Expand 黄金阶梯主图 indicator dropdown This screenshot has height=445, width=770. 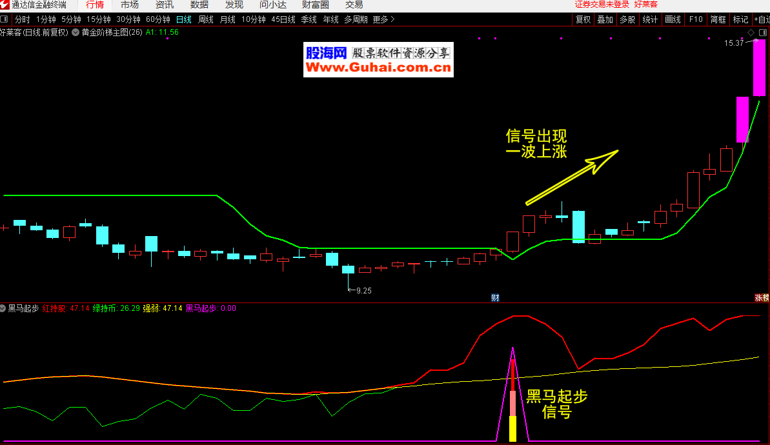[76, 32]
